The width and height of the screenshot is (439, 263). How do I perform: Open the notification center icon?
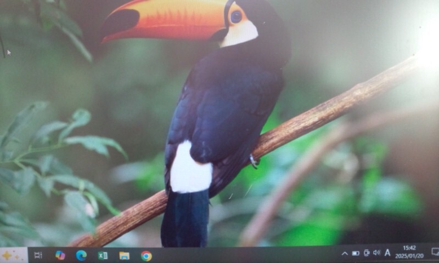(435, 252)
